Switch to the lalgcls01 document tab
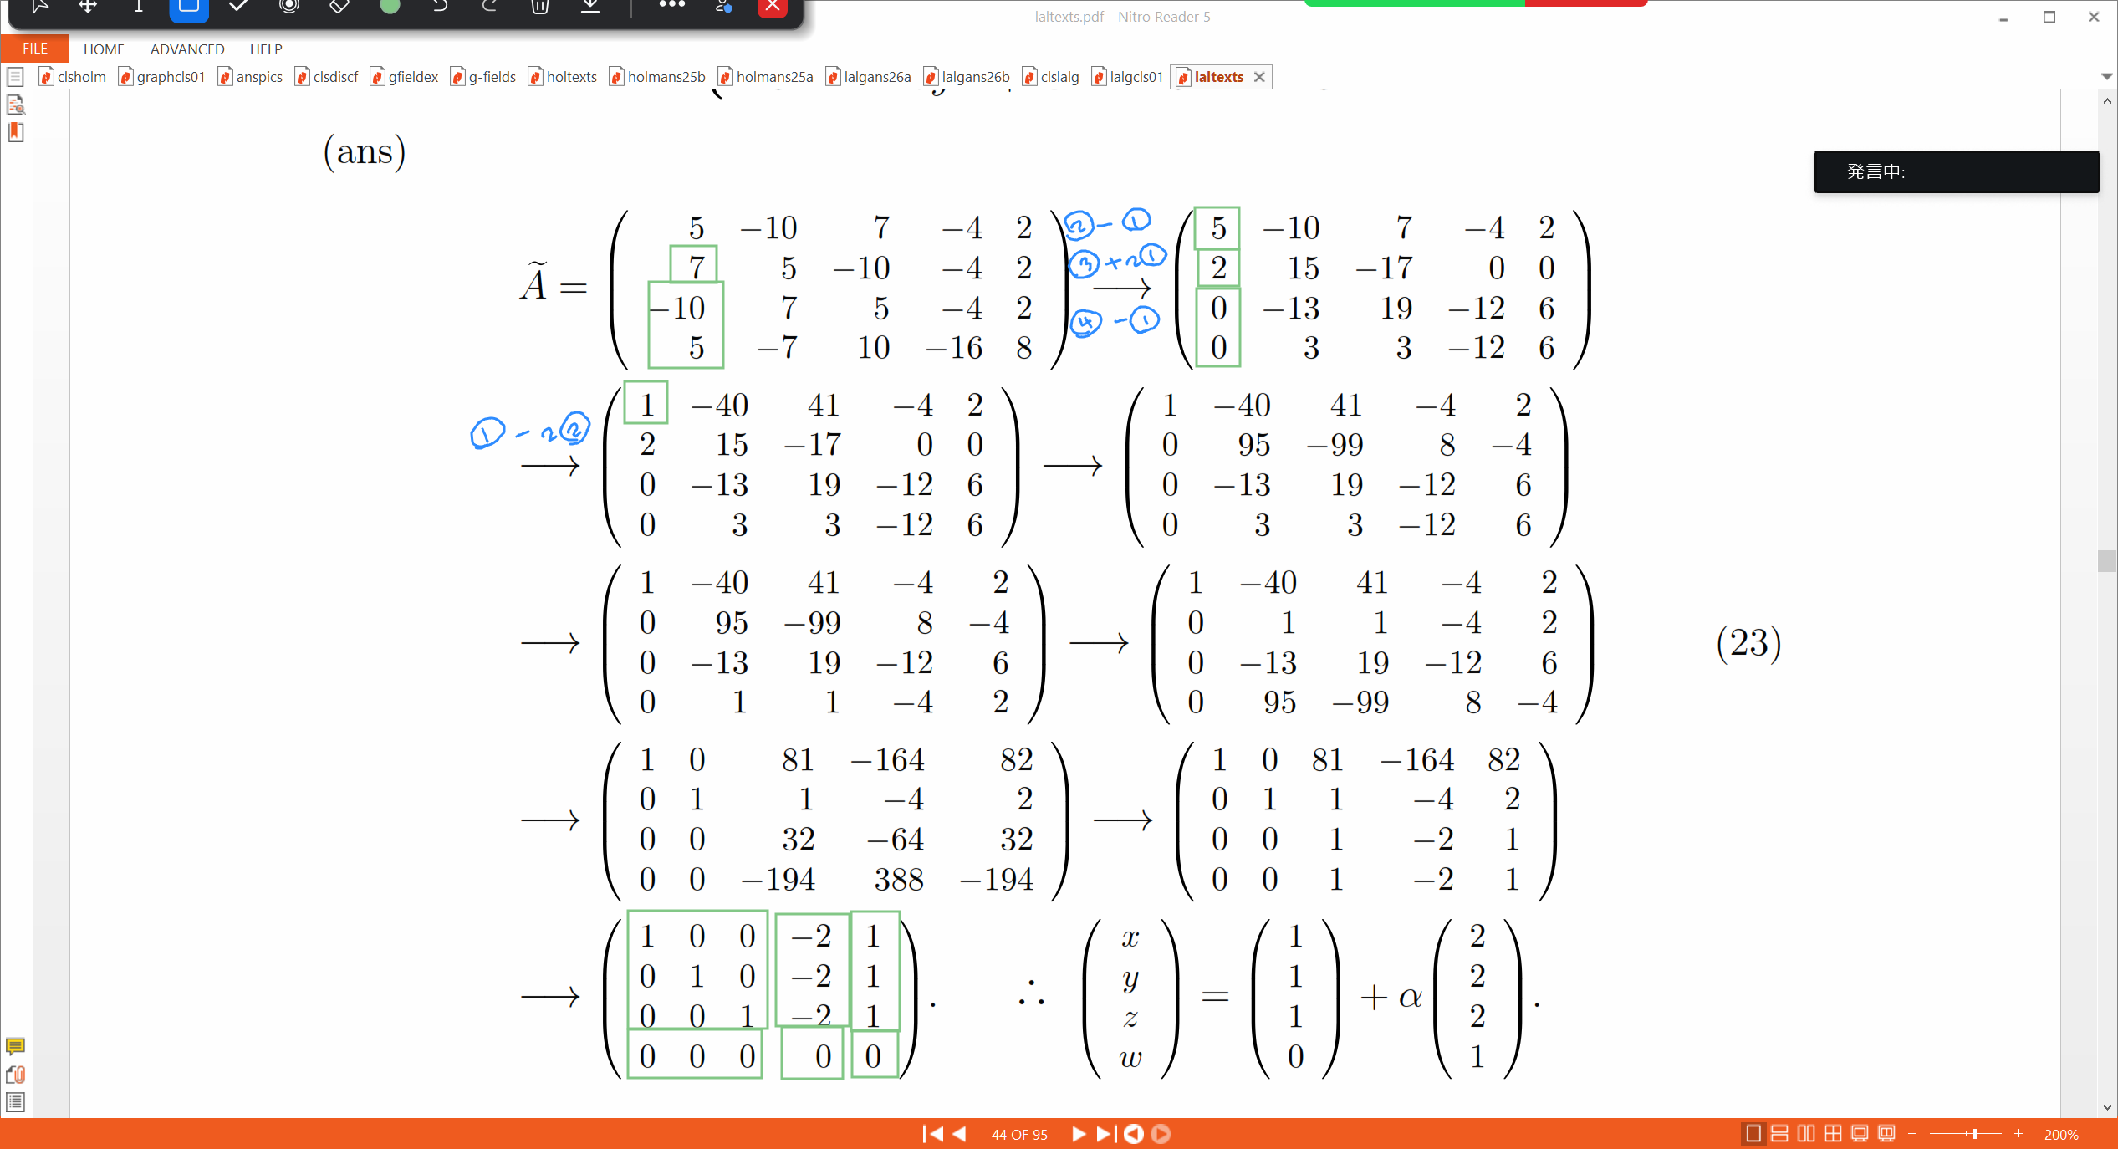2118x1149 pixels. [1129, 77]
